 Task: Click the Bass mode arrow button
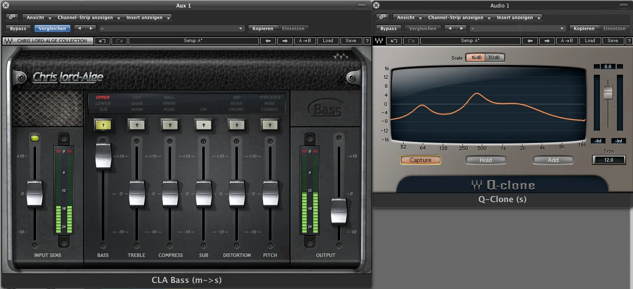tap(103, 124)
